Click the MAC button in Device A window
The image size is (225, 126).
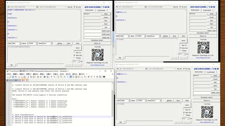point(106,21)
